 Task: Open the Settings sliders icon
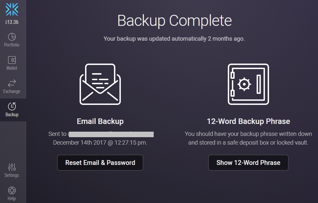pyautogui.click(x=12, y=167)
